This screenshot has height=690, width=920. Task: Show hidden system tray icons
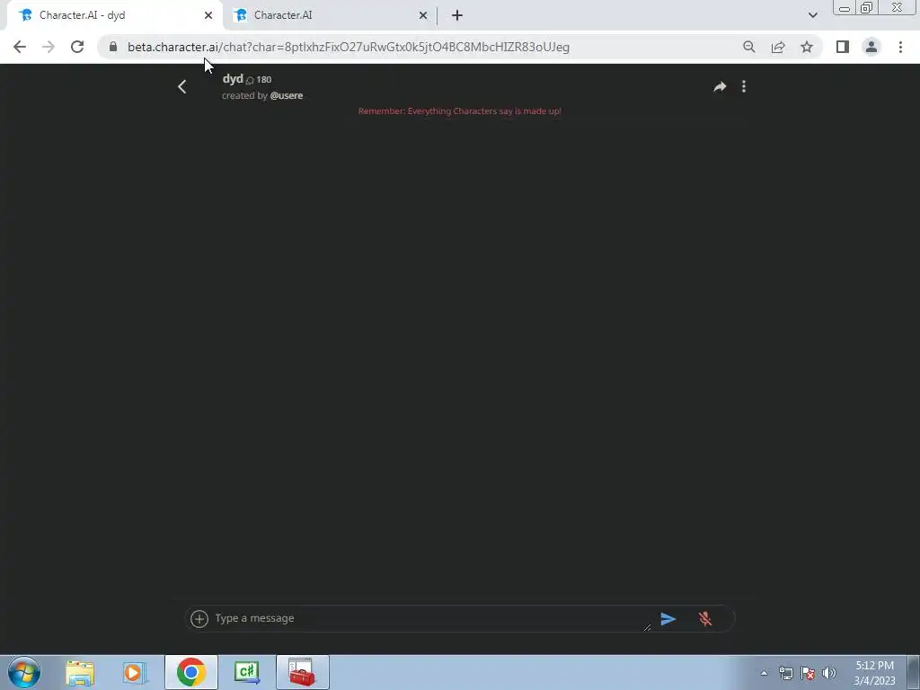(x=764, y=673)
